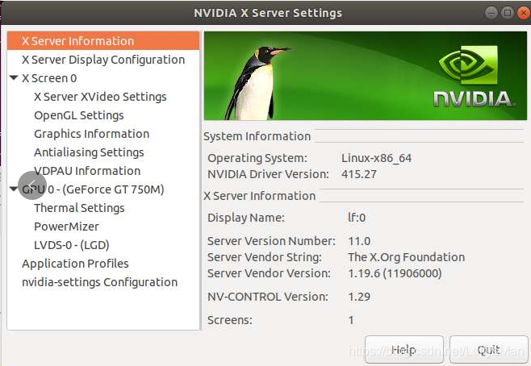This screenshot has height=366, width=531.
Task: Open Application Profiles page
Action: pyautogui.click(x=75, y=264)
